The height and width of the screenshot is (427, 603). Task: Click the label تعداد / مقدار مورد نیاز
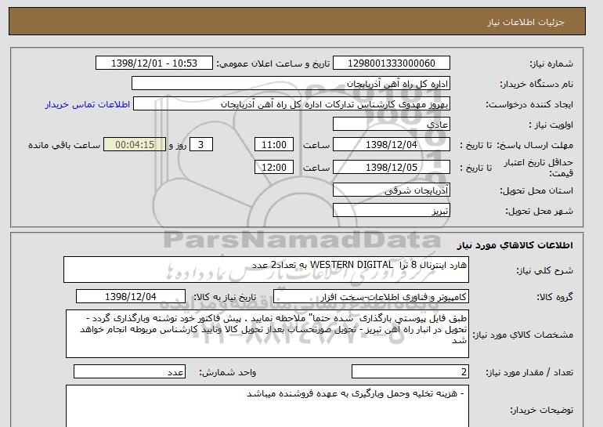coord(529,372)
